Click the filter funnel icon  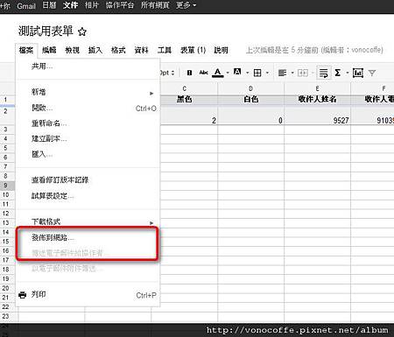pyautogui.click(x=372, y=73)
